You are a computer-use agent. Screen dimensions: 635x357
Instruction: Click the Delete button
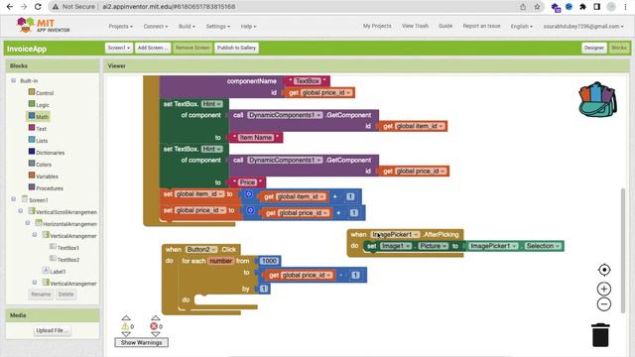coord(65,295)
